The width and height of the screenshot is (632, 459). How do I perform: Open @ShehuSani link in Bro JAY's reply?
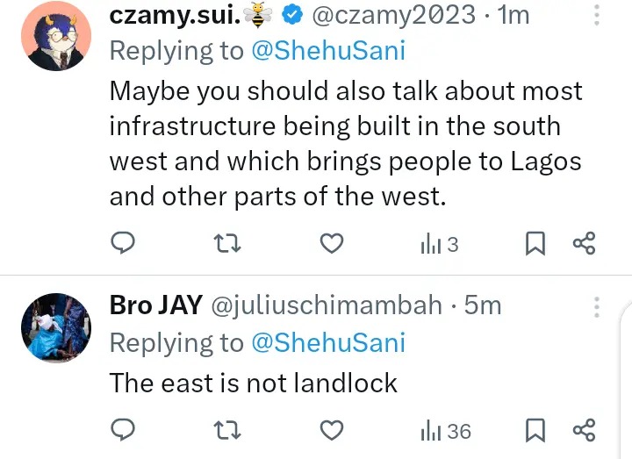[x=328, y=342]
